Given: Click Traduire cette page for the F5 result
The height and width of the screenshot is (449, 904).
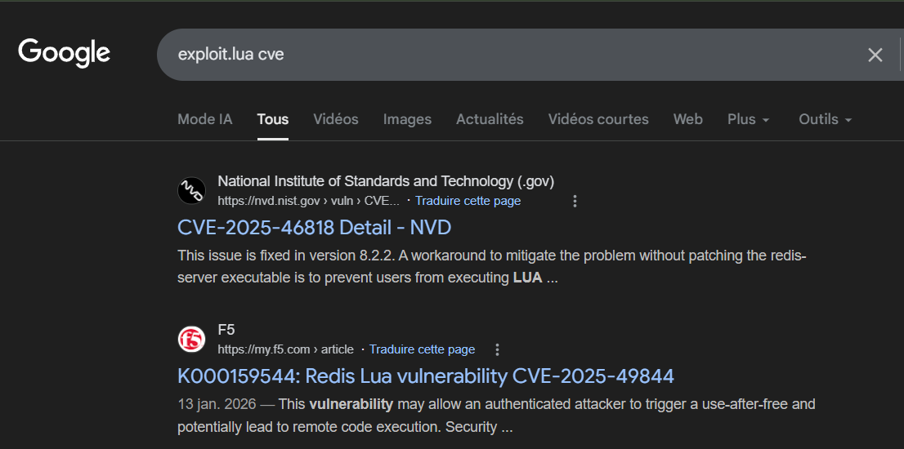Looking at the screenshot, I should 422,349.
